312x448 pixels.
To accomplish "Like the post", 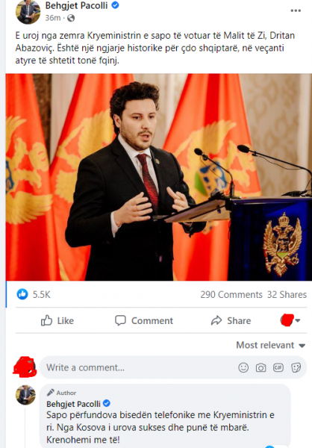I will (x=57, y=320).
